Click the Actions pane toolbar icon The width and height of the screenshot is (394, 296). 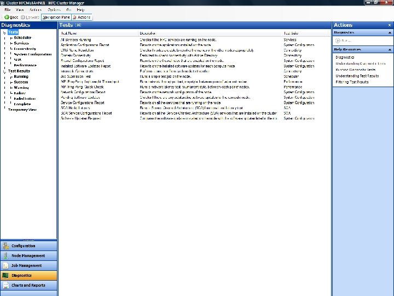point(74,17)
